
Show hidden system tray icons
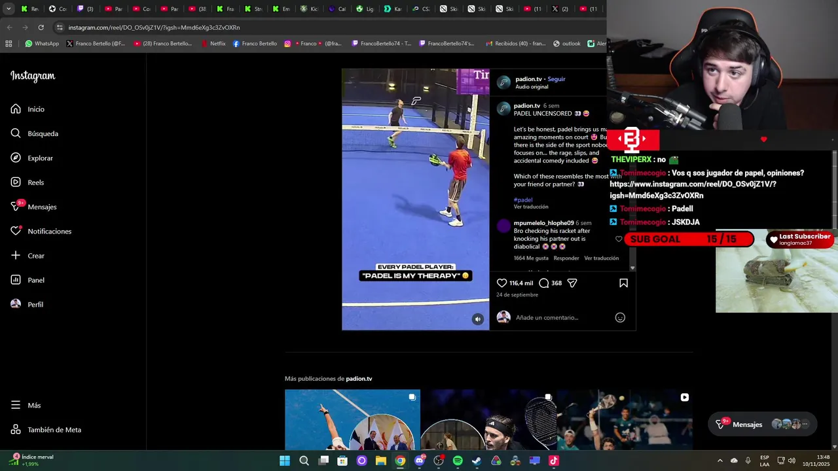720,461
